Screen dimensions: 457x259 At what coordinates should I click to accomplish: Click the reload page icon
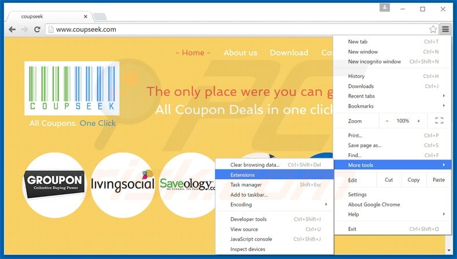tap(37, 29)
